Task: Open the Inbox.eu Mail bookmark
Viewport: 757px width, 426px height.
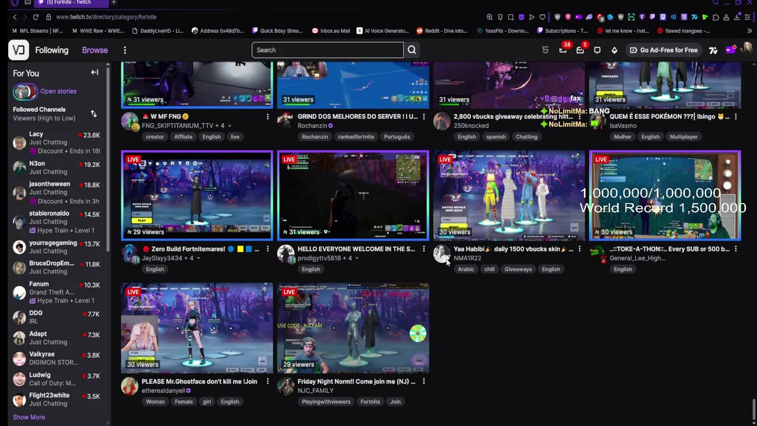Action: (x=331, y=31)
